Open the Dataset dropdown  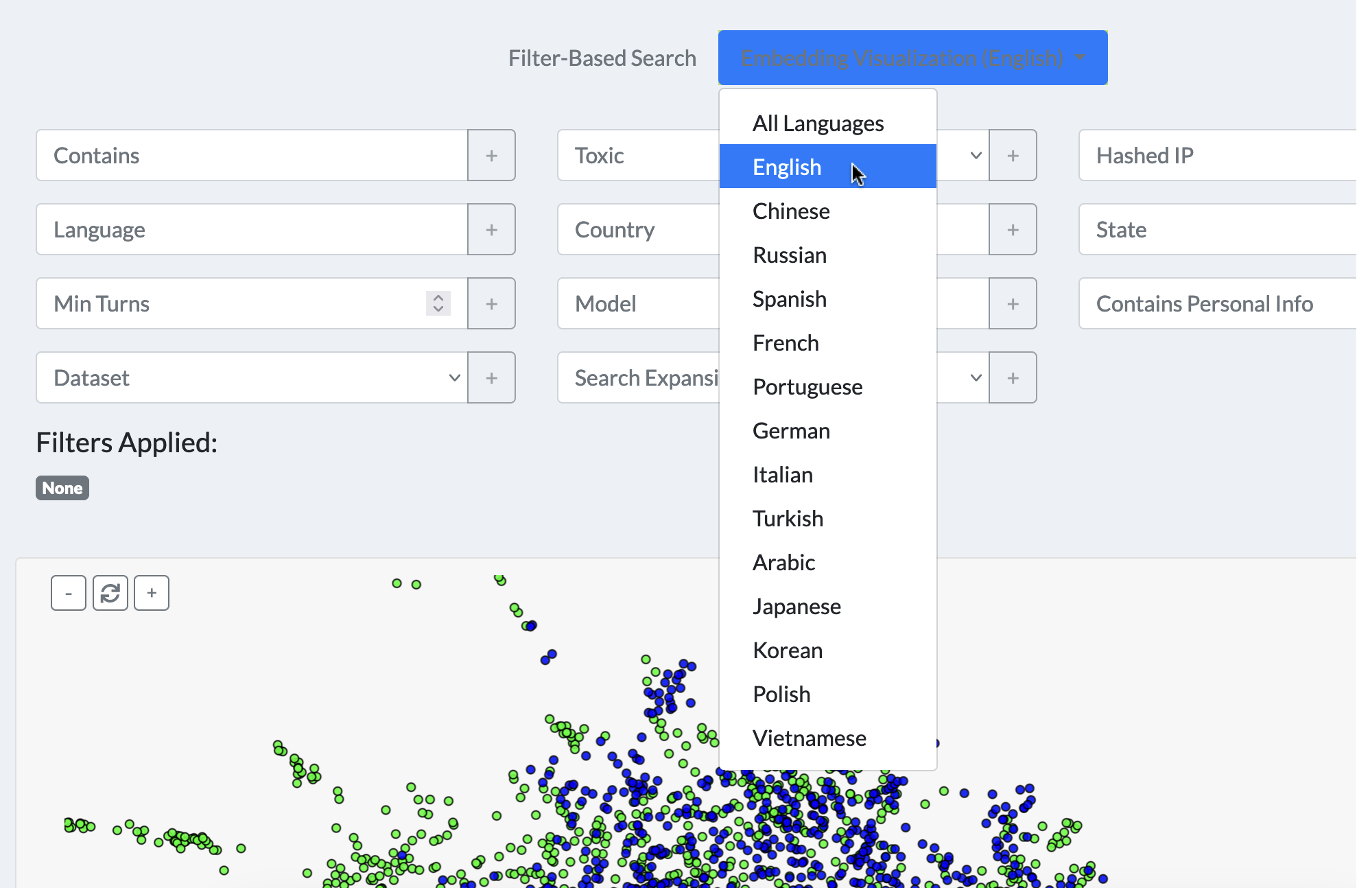click(x=252, y=378)
